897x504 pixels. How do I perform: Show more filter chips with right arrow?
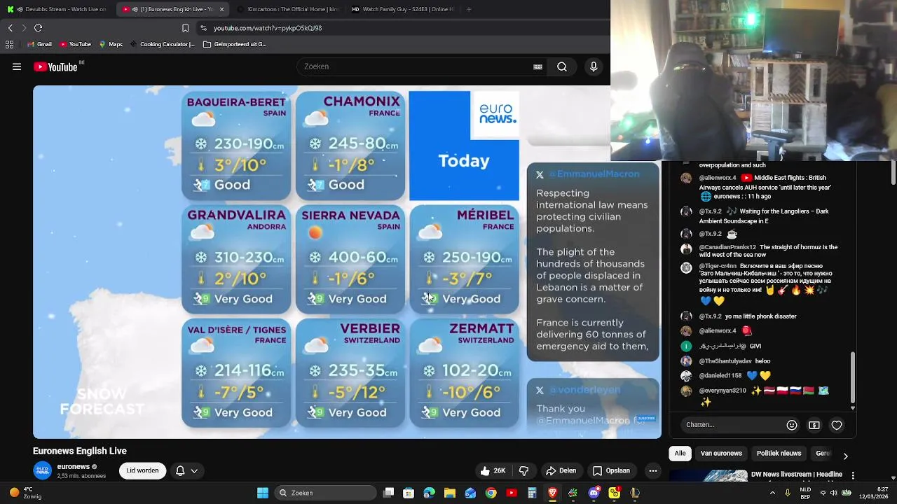pyautogui.click(x=845, y=456)
